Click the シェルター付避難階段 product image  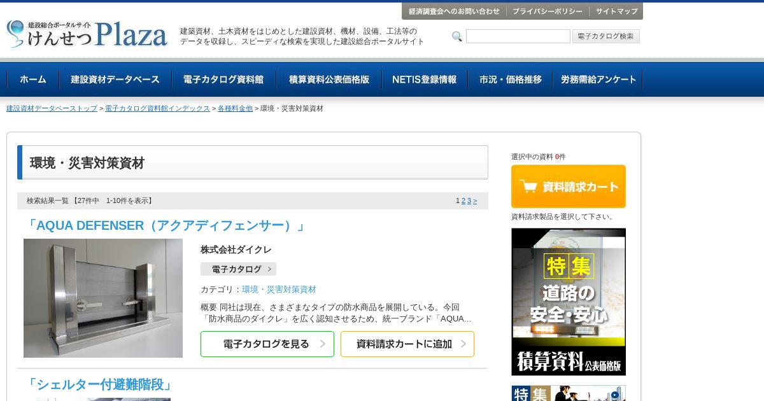[103, 400]
